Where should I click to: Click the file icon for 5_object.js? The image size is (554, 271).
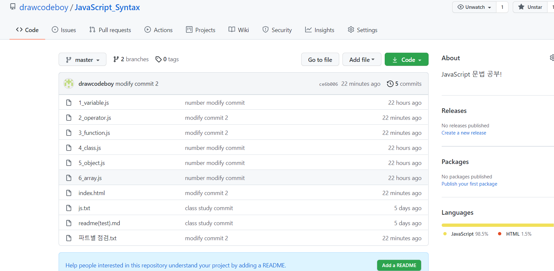69,163
